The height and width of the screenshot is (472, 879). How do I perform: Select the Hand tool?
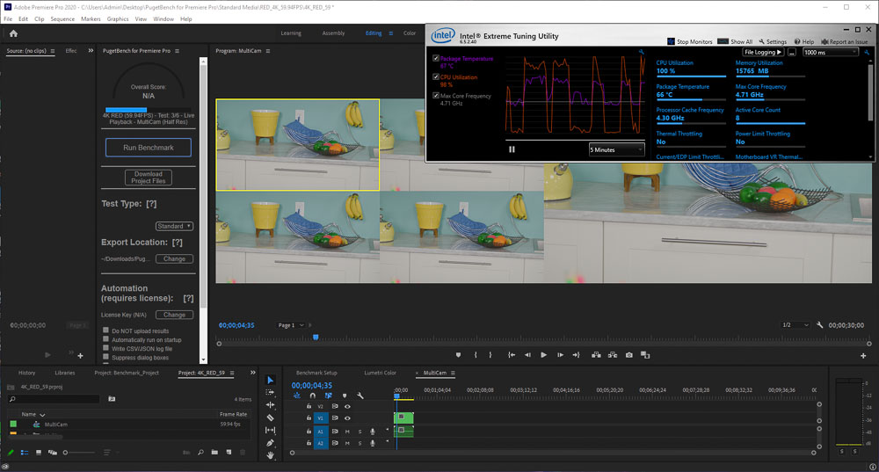(x=270, y=455)
